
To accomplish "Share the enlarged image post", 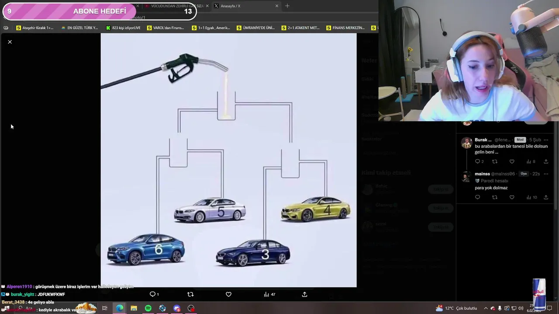I will 304,294.
